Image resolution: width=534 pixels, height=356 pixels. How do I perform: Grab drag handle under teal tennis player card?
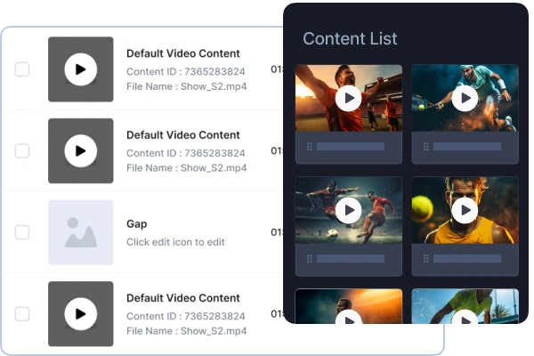tap(425, 147)
